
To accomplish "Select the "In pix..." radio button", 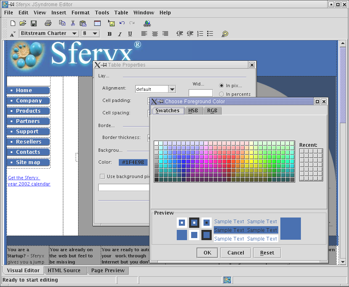I will (222, 86).
